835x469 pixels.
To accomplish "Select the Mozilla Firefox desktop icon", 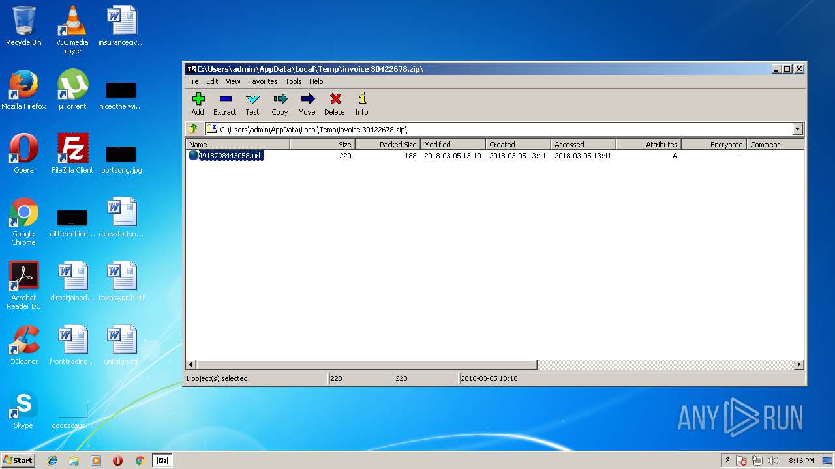I will [23, 90].
